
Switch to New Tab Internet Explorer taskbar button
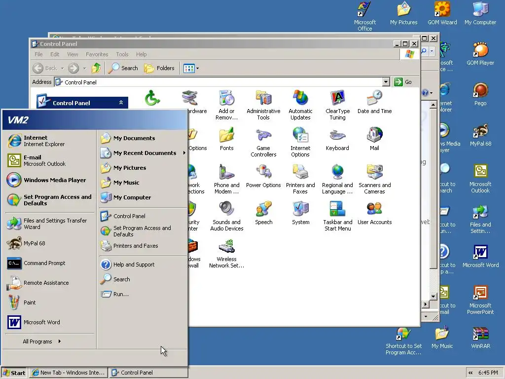pyautogui.click(x=69, y=373)
